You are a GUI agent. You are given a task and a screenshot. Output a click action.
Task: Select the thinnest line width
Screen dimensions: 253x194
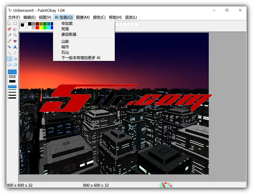(x=12, y=87)
